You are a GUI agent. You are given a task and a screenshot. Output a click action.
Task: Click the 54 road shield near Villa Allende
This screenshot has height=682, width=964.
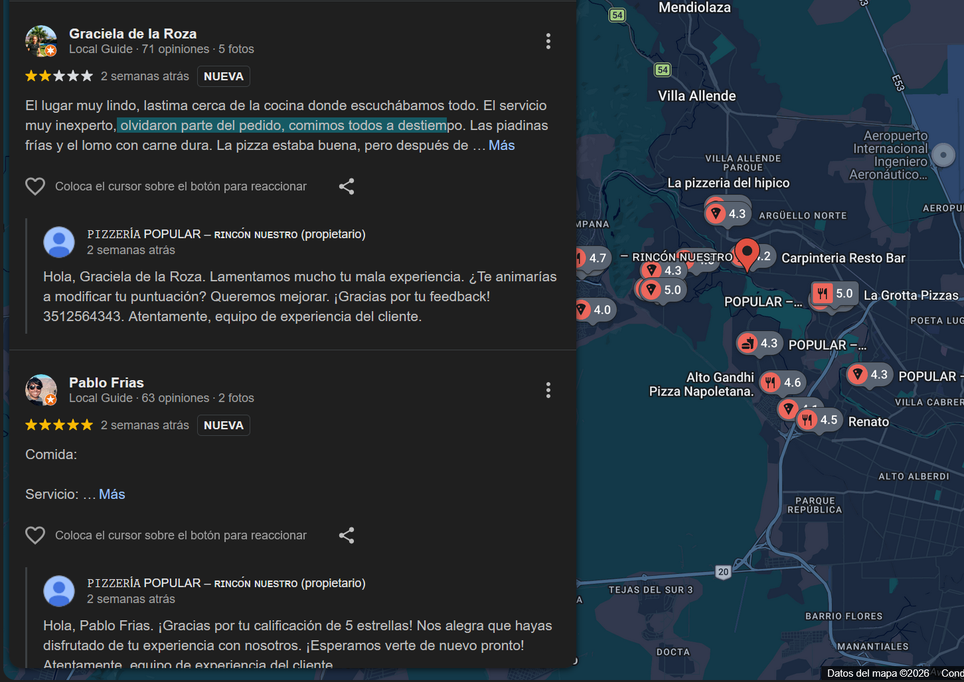(x=662, y=69)
